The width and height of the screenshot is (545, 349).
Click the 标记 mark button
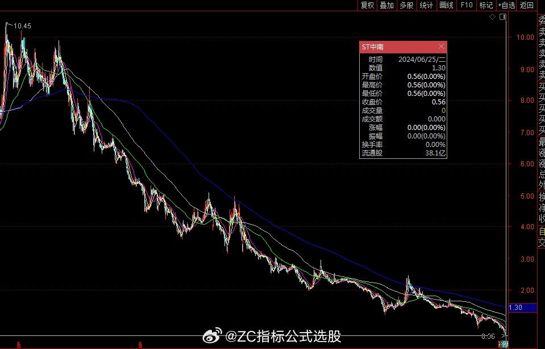coord(486,5)
